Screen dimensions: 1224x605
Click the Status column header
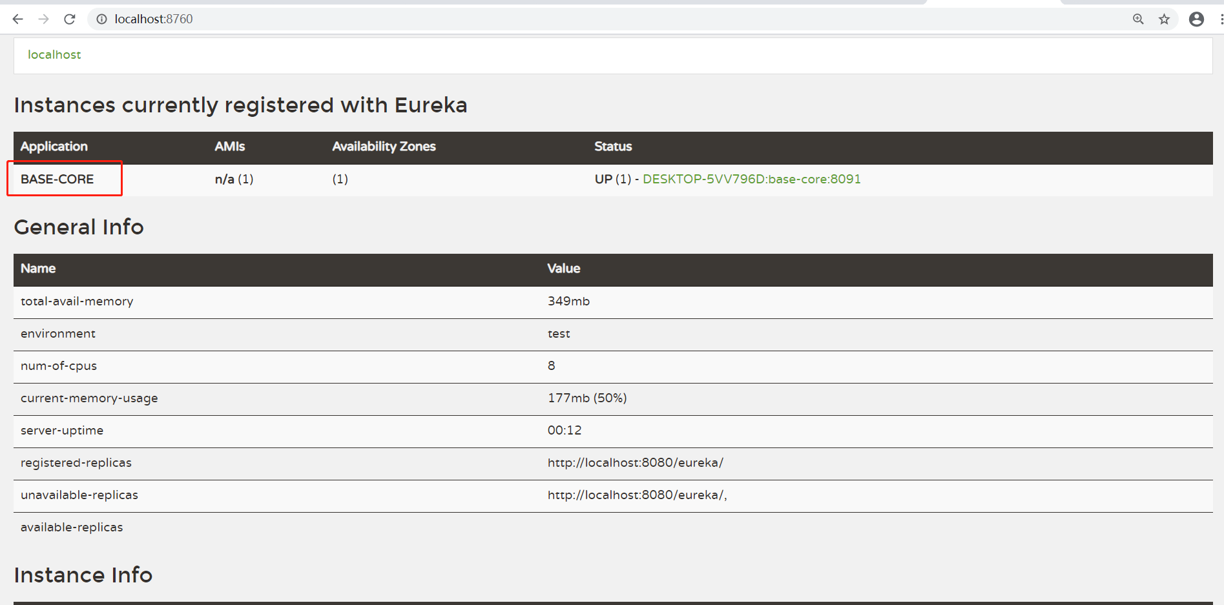point(613,147)
